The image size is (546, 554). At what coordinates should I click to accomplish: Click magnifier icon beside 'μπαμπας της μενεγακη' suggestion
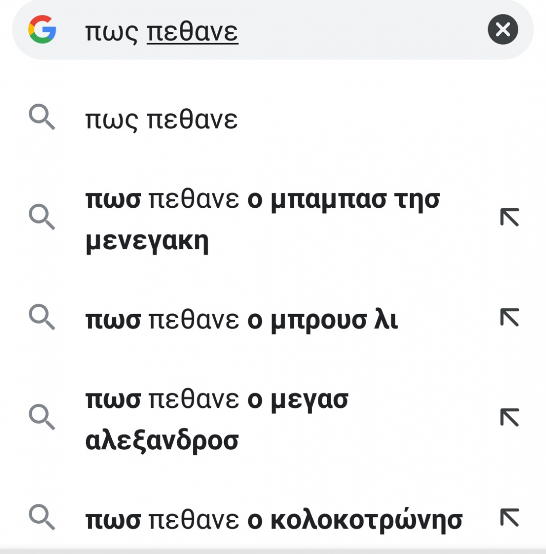[42, 217]
